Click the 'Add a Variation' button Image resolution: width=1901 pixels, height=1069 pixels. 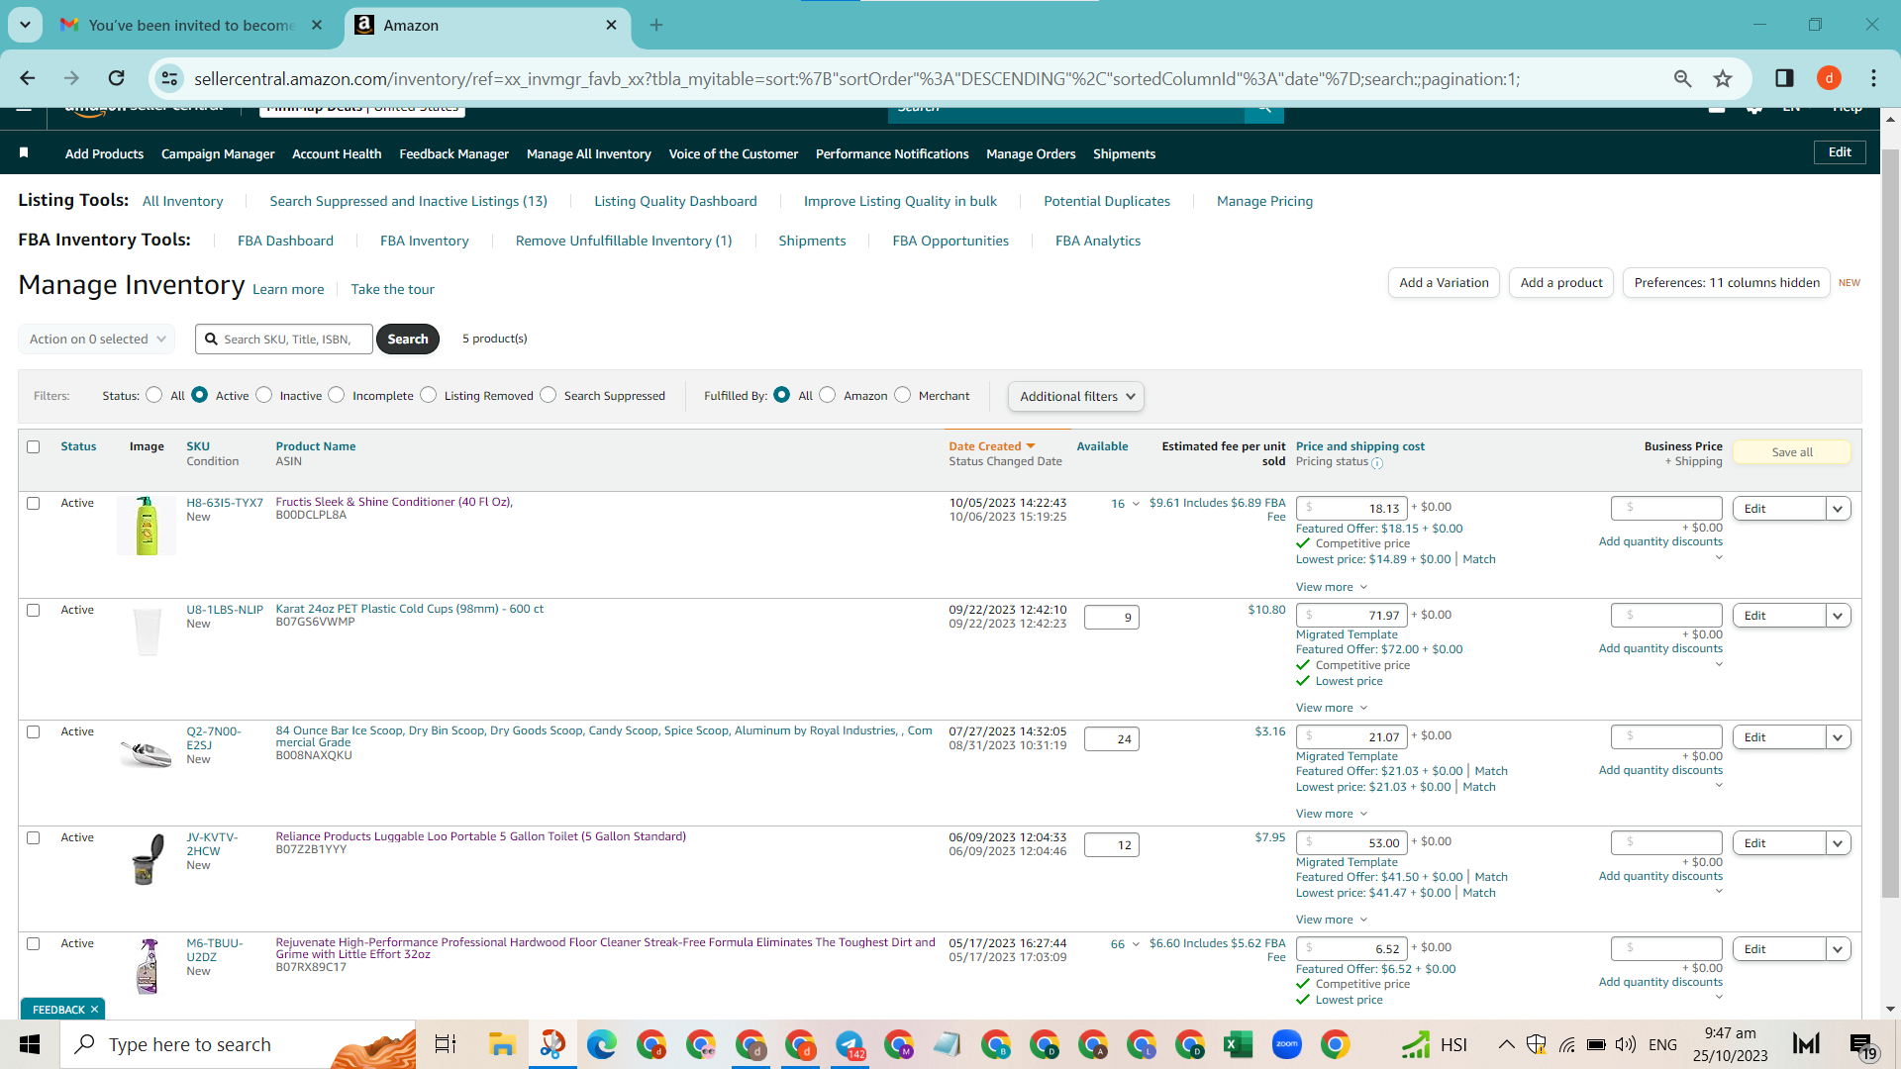coord(1444,283)
